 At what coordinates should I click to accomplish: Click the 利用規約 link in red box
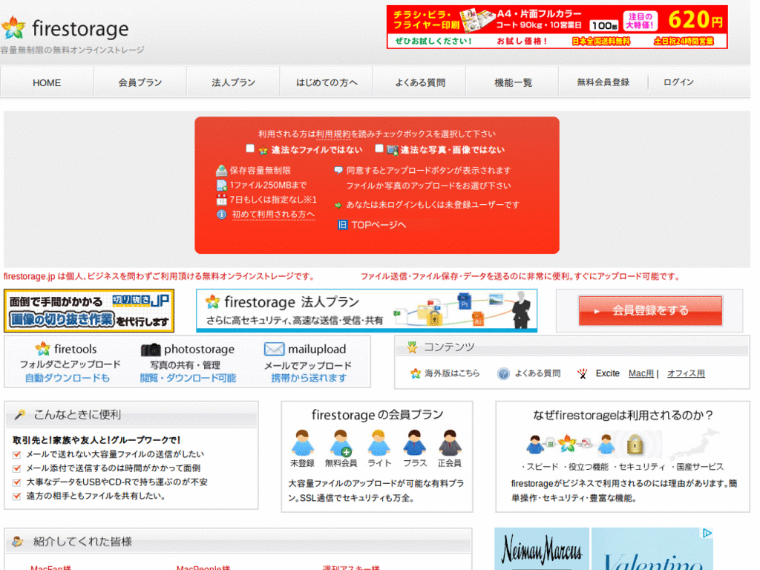coord(333,134)
